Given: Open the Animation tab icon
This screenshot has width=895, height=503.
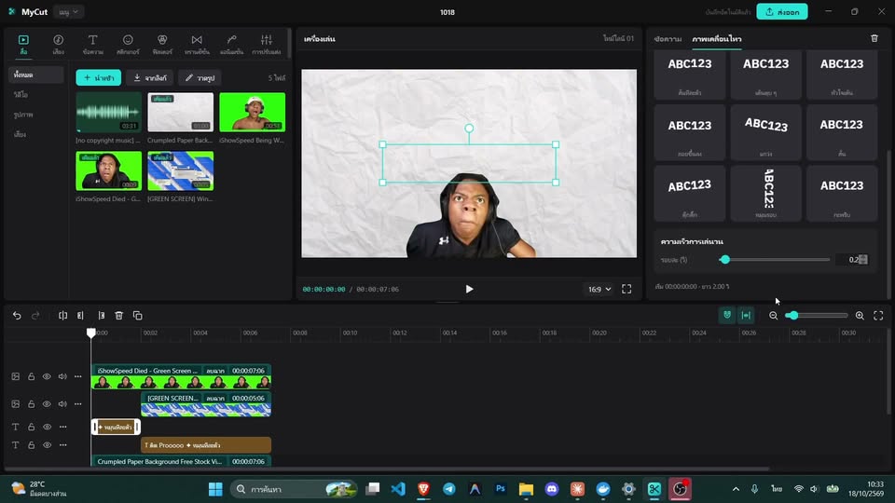Looking at the screenshot, I should coord(232,44).
